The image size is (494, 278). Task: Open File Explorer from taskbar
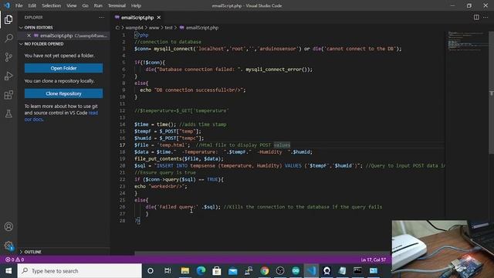185,271
